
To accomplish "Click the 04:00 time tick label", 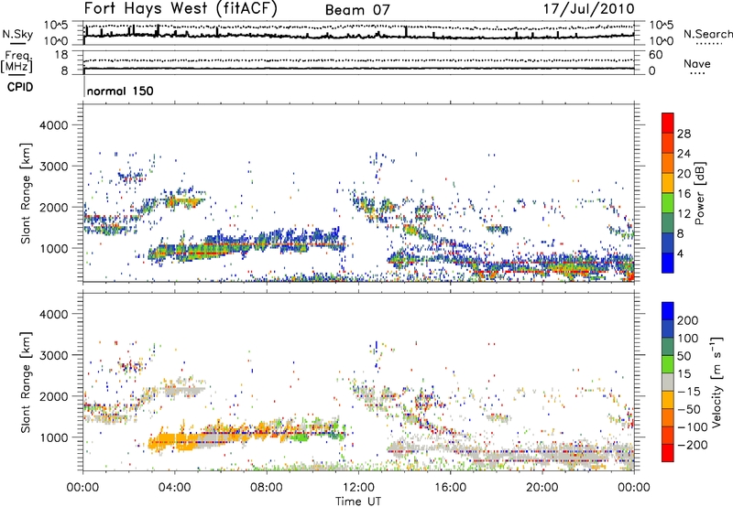I will 174,488.
